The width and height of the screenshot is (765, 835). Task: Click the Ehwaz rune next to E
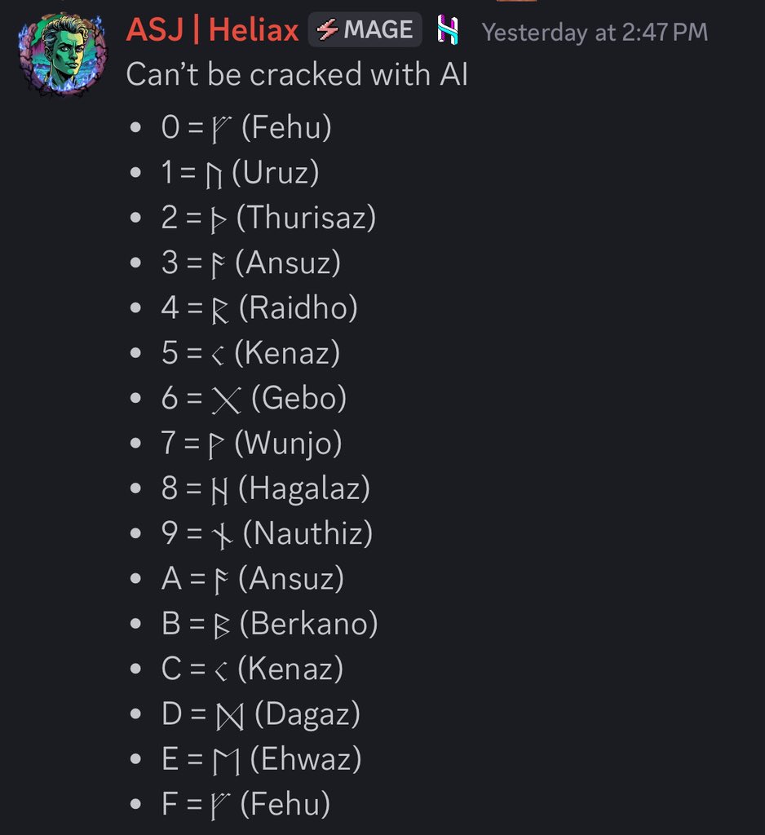[x=227, y=762]
